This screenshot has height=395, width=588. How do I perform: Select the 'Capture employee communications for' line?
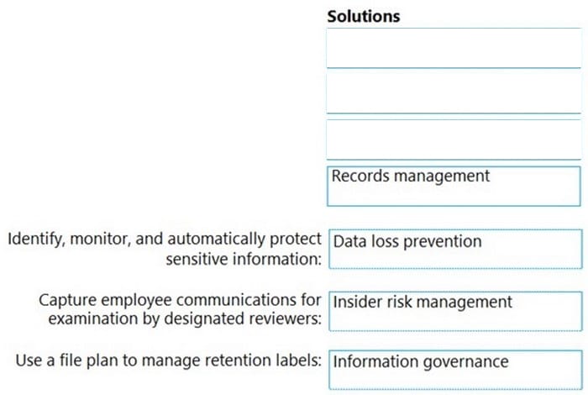pos(180,300)
